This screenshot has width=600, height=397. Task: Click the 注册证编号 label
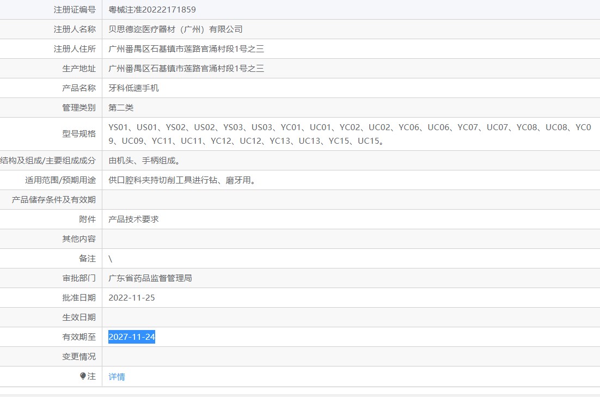coord(75,10)
